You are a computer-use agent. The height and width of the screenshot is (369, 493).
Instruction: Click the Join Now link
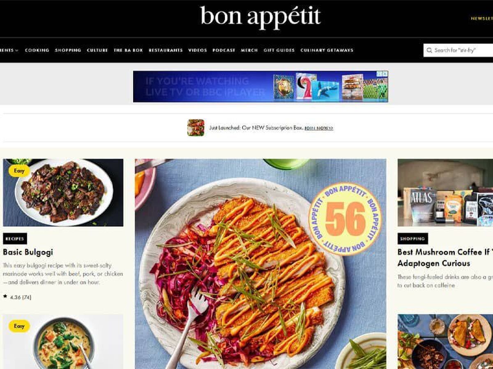(319, 128)
